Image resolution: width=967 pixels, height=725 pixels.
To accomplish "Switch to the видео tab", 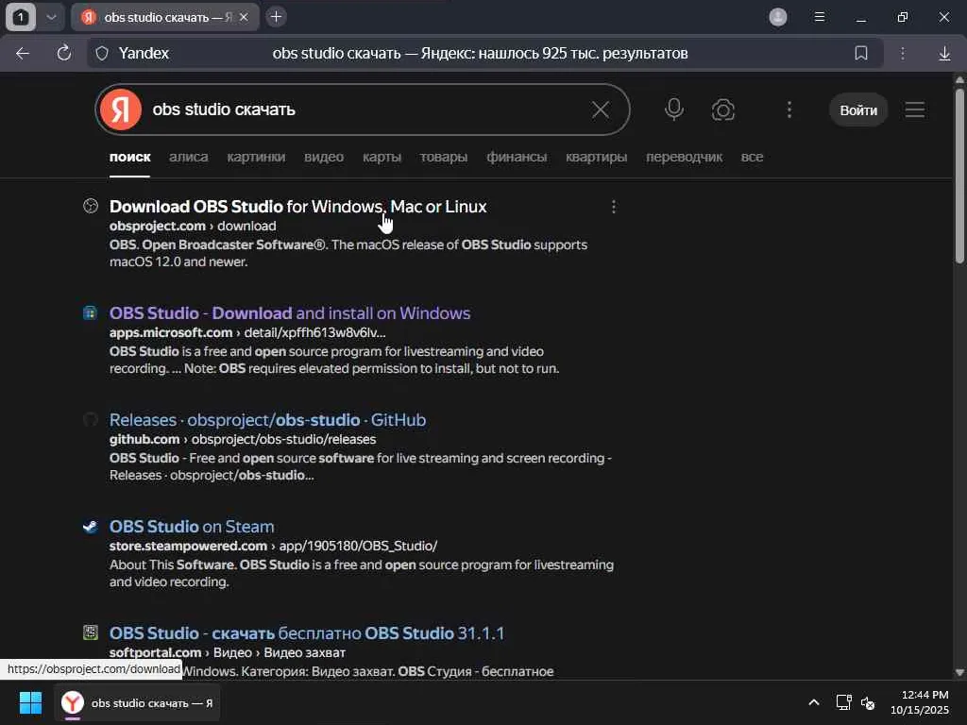I will (x=324, y=158).
